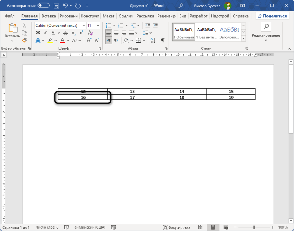Expand the styles gallery list

click(x=243, y=38)
